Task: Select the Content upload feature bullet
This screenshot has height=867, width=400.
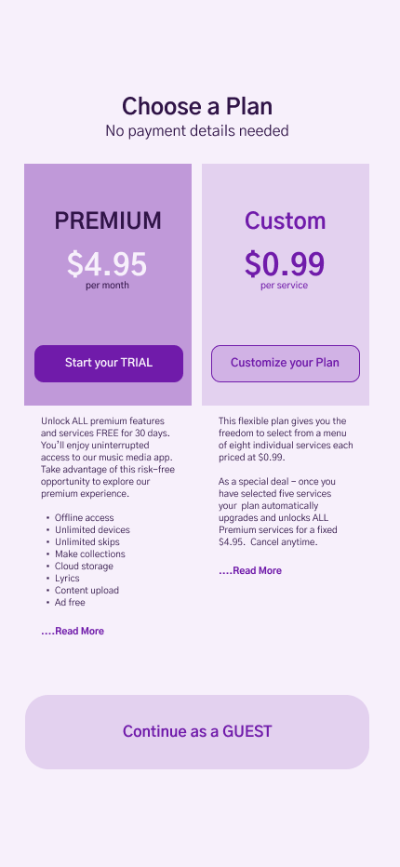Action: coord(83,591)
